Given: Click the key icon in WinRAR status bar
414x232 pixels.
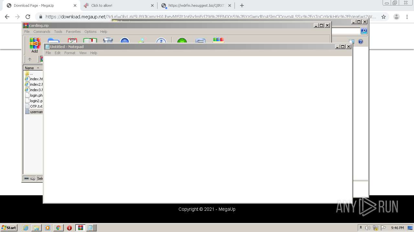Looking at the screenshot, I should click(33, 179).
